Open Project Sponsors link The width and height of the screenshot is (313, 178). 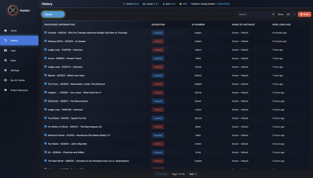coord(19,90)
